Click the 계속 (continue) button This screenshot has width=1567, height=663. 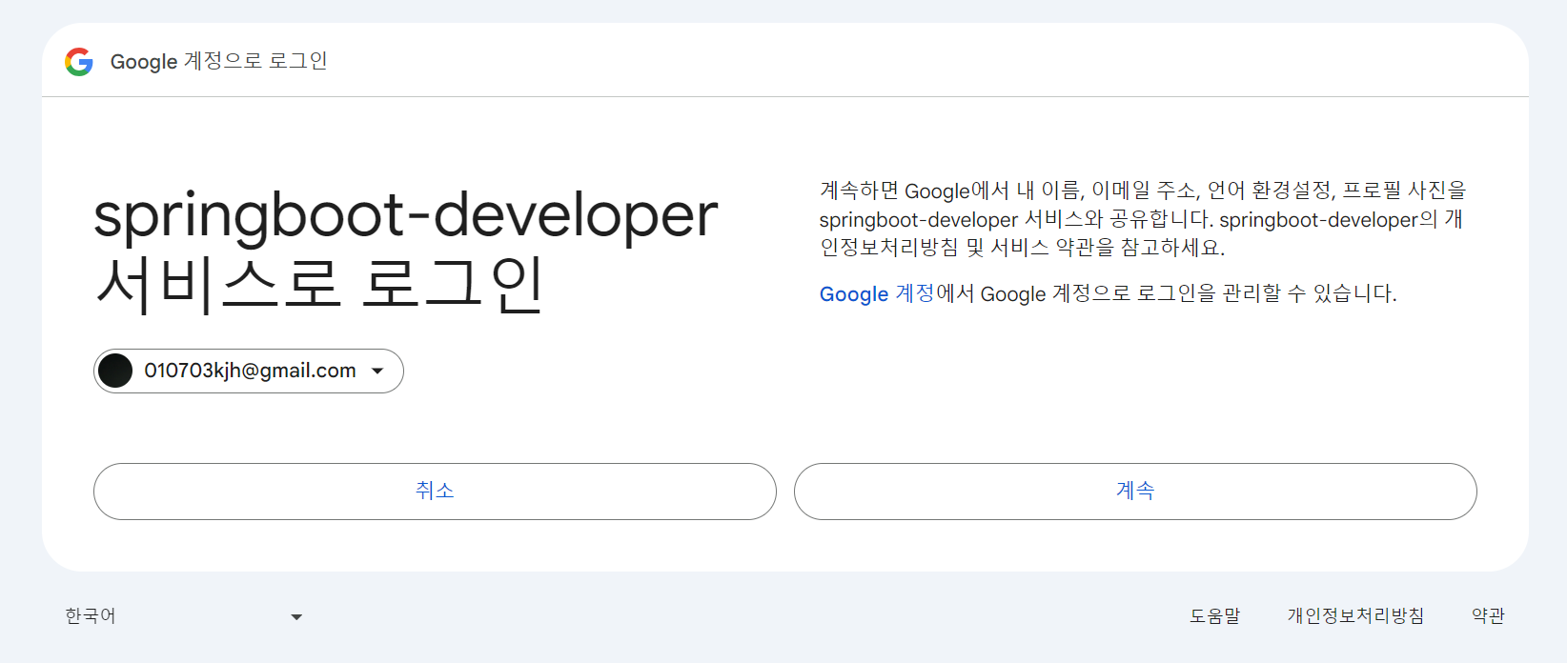coord(1135,492)
